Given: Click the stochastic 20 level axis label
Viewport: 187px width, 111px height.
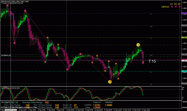Looking at the screenshot, I should pos(183,97).
